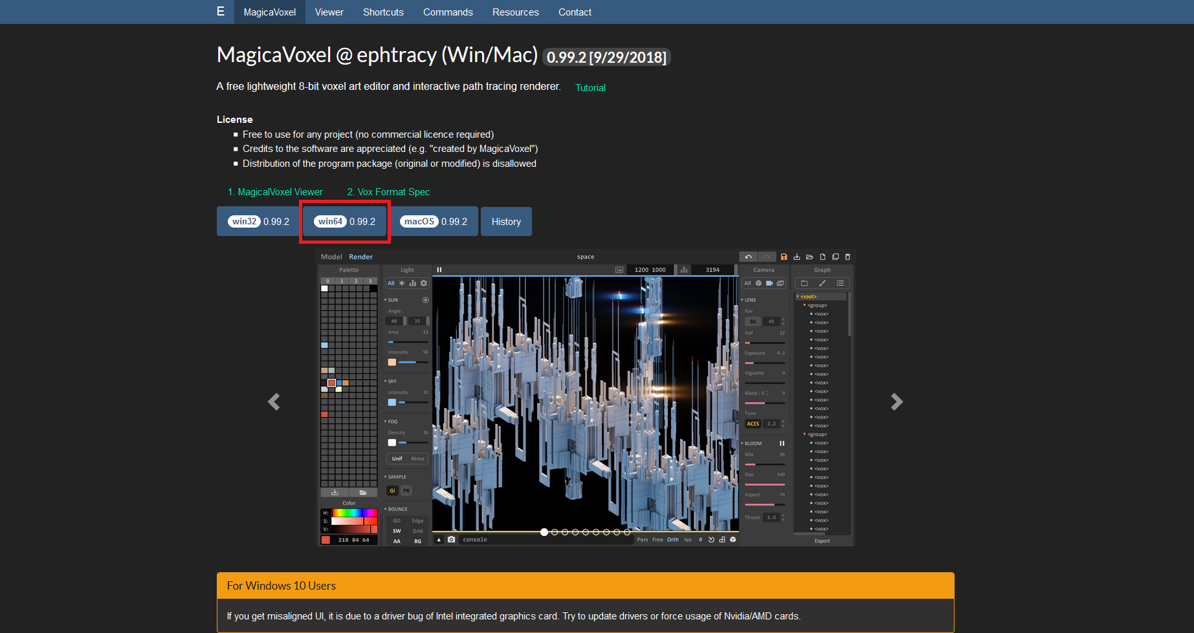Image resolution: width=1194 pixels, height=633 pixels.
Task: Click the trash delete icon in top toolbar
Action: 848,257
